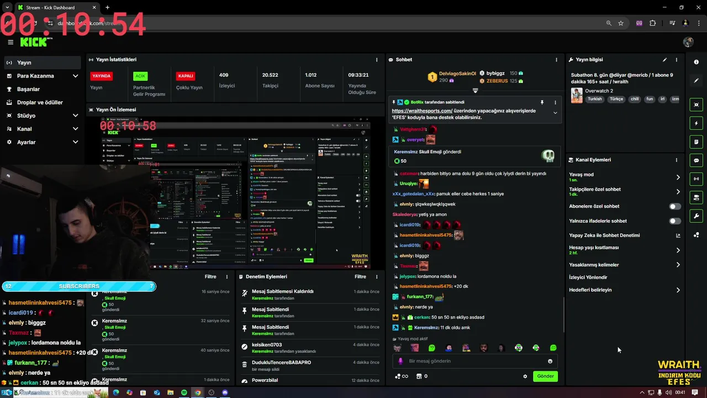Image resolution: width=707 pixels, height=398 pixels.
Task: Select Yayın in left sidebar
Action: click(43, 62)
